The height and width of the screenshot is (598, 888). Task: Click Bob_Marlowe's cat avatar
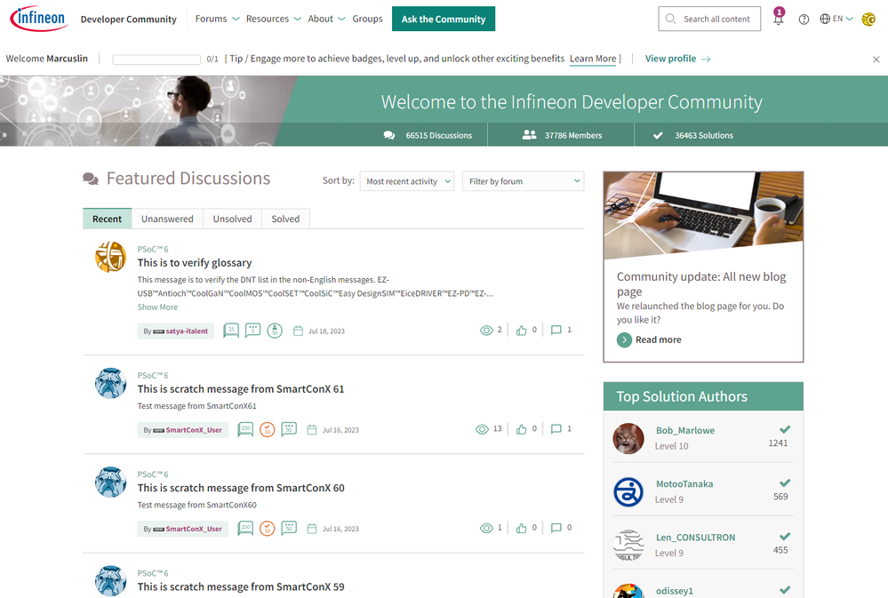point(628,438)
